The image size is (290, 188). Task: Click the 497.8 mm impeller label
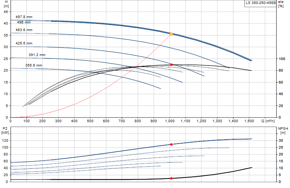pyautogui.click(x=24, y=17)
